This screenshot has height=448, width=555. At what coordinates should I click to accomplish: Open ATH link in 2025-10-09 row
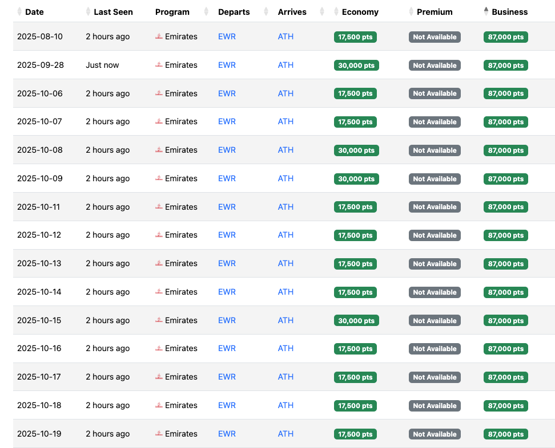click(285, 178)
